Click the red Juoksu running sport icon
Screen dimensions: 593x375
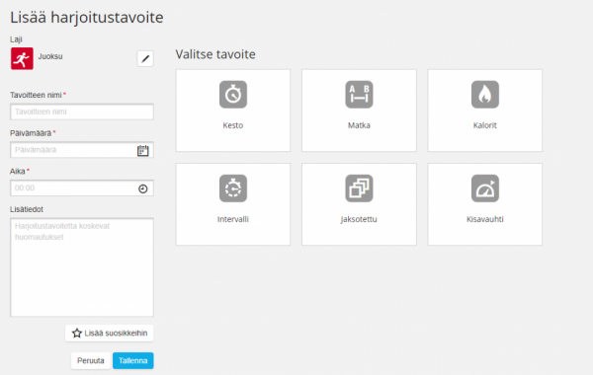(22, 58)
